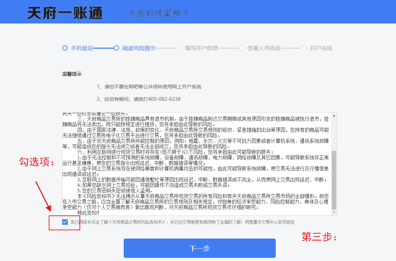Viewport: 396px width, 261px height.
Task: Click the risk notice scrollbar thumb
Action: click(x=334, y=180)
